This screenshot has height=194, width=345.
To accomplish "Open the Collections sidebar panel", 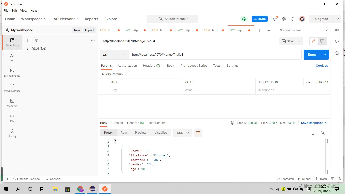I will point(12,42).
